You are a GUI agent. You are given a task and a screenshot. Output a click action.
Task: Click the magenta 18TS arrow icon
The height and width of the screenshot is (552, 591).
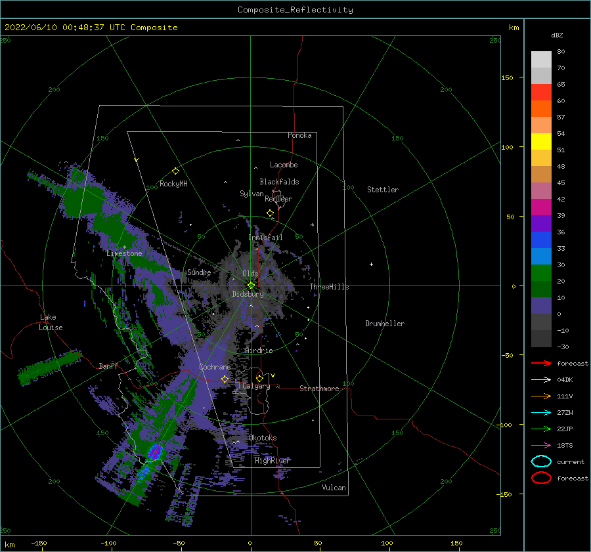541,446
